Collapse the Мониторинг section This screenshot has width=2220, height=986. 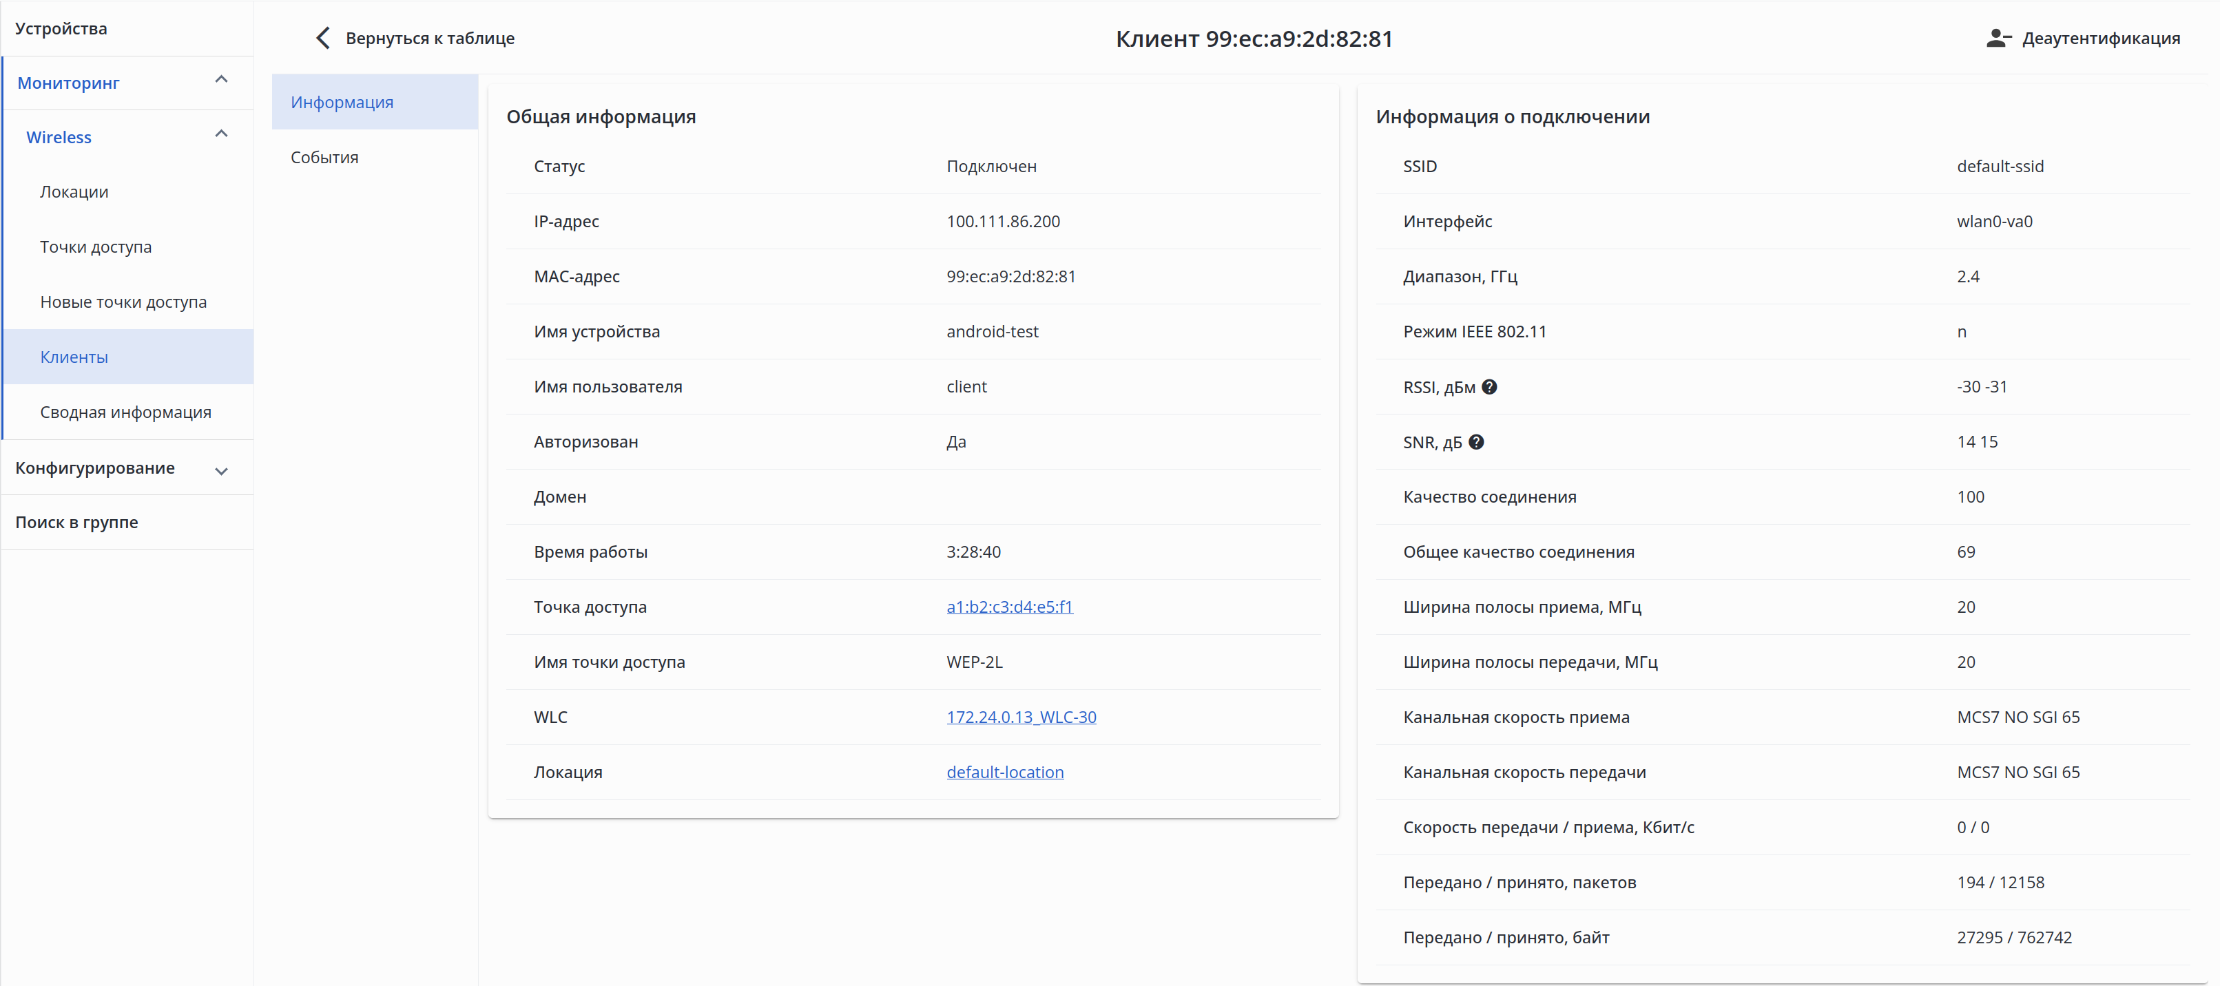click(222, 80)
